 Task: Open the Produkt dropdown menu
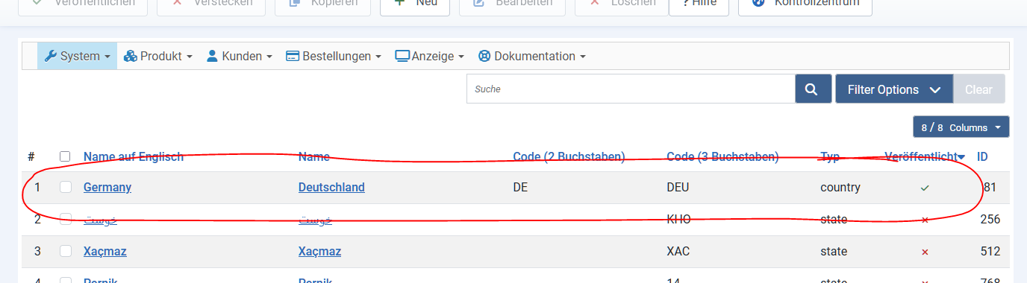tap(158, 56)
